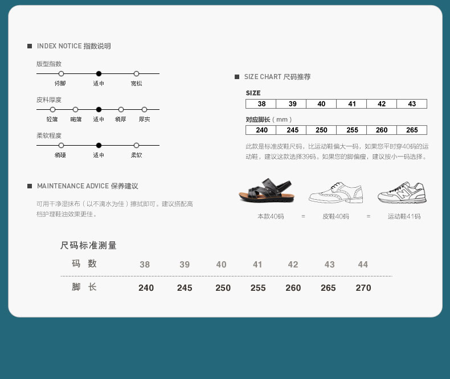
Task: Click the 245 cell in 对应脚长 table
Action: click(291, 130)
